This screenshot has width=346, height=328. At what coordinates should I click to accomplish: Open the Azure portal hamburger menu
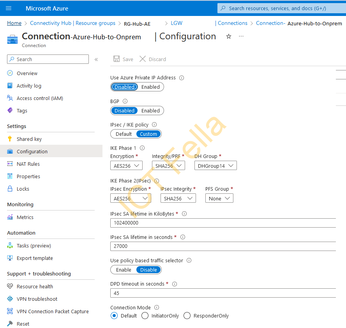coord(9,9)
